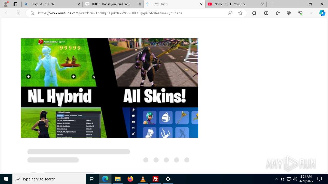The height and width of the screenshot is (184, 328).
Task: Enable Read aloud for this page
Action: pyautogui.click(x=230, y=13)
